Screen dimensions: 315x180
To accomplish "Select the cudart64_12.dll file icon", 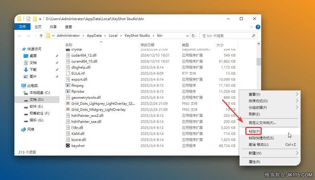I will (68, 55).
